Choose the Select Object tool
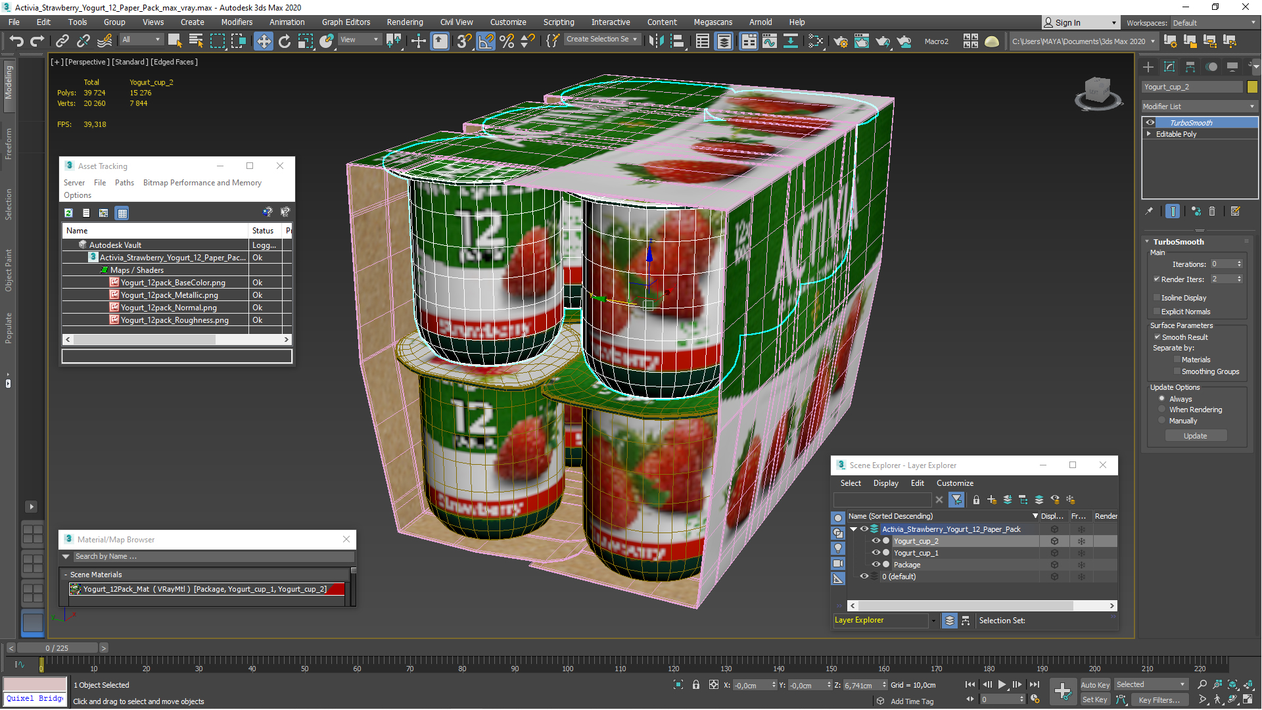The image size is (1262, 710). coord(175,41)
